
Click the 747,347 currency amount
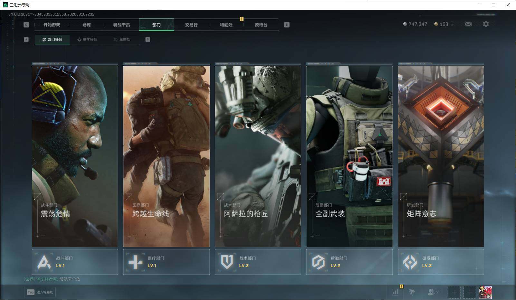pos(418,24)
